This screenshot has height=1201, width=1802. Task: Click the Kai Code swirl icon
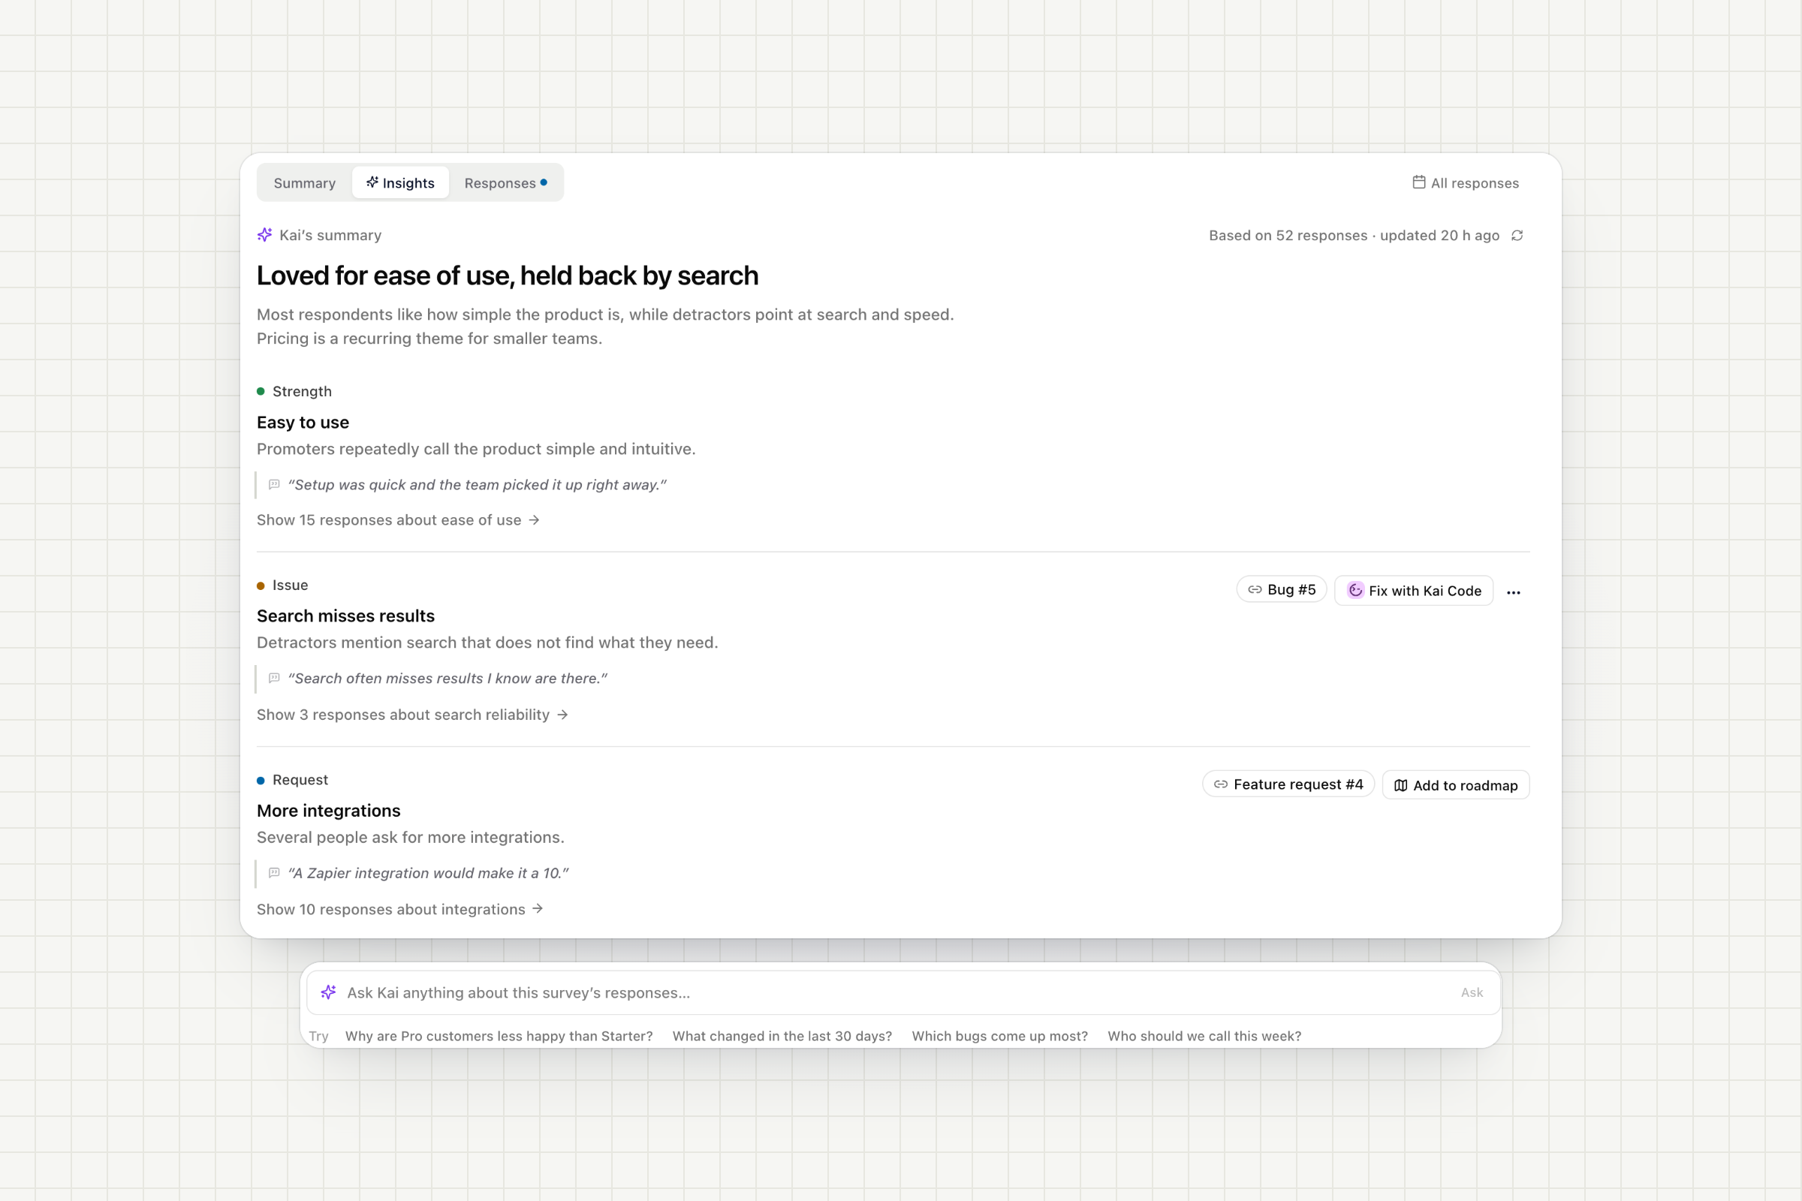(x=1355, y=591)
